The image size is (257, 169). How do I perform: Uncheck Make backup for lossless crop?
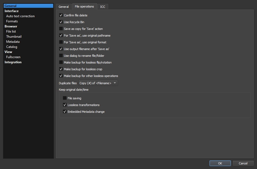pyautogui.click(x=61, y=69)
